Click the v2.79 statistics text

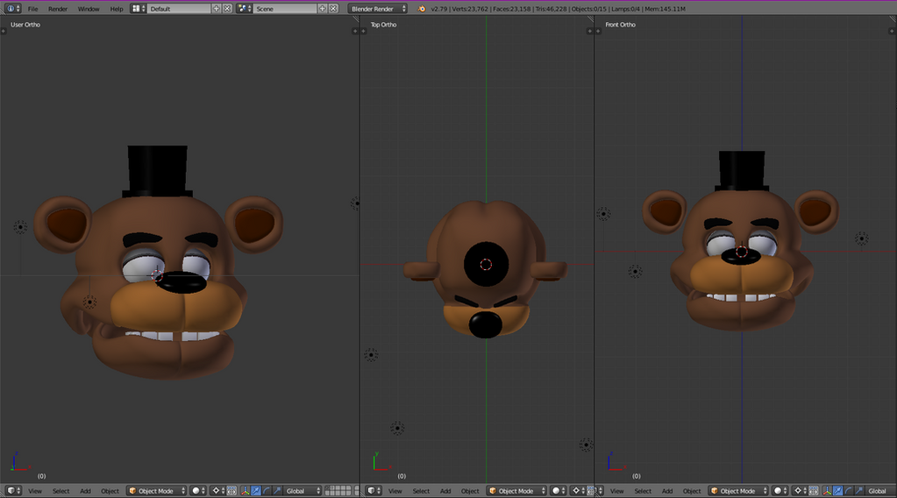(559, 9)
